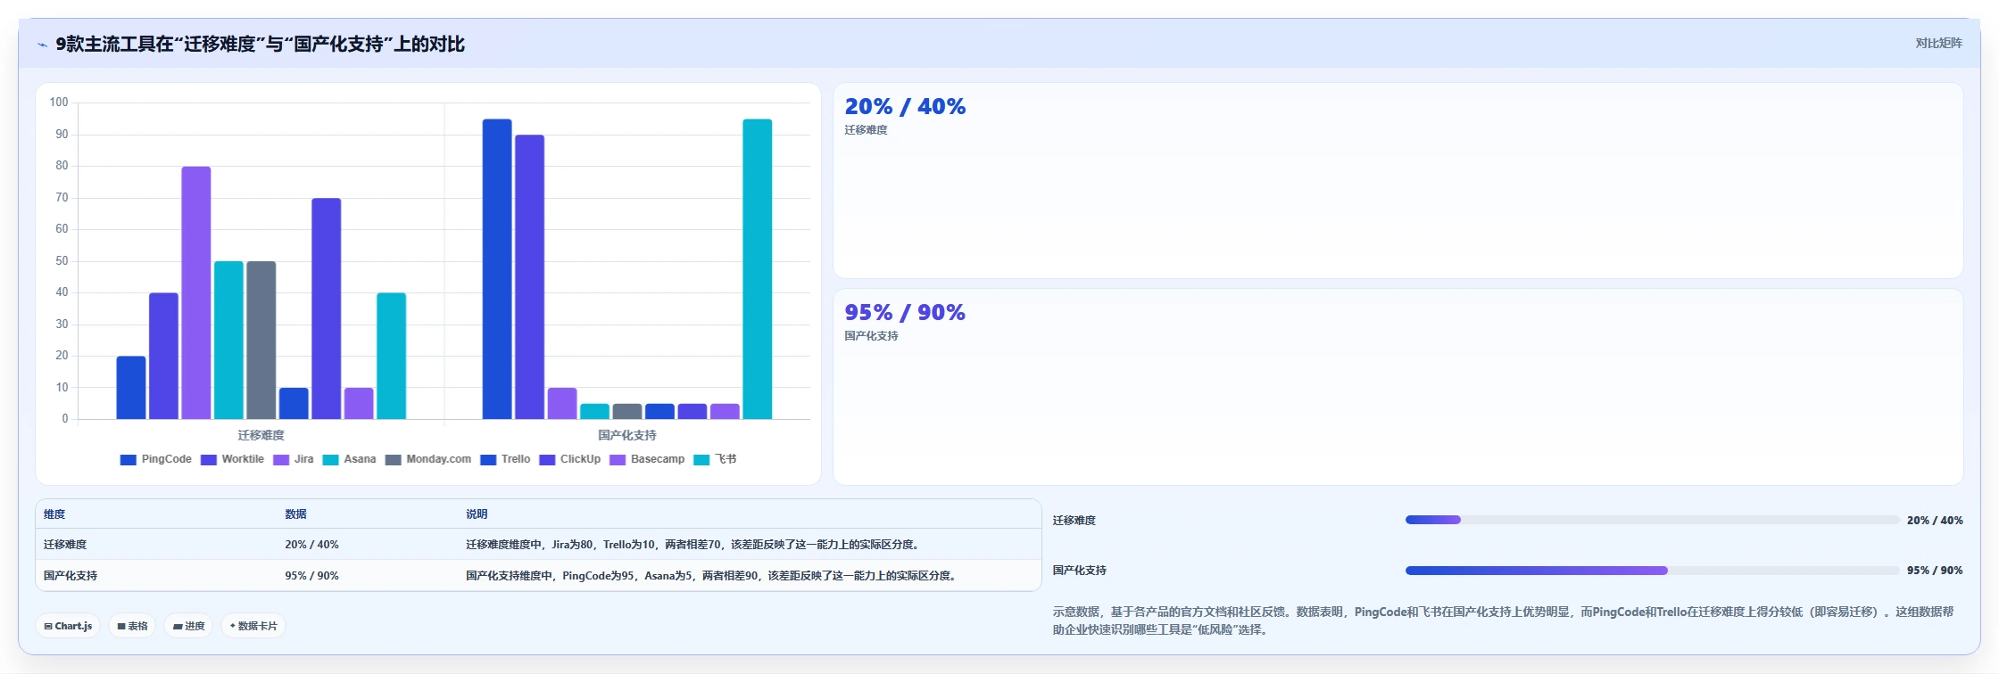Click the small icon before the header title

point(42,45)
